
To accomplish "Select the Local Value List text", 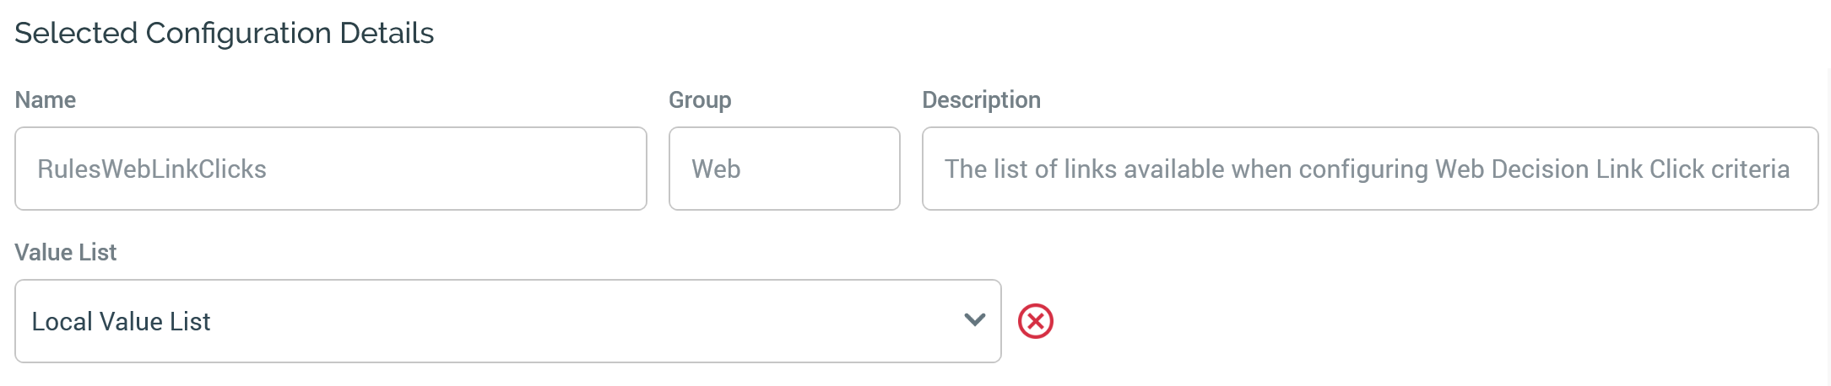I will [121, 321].
